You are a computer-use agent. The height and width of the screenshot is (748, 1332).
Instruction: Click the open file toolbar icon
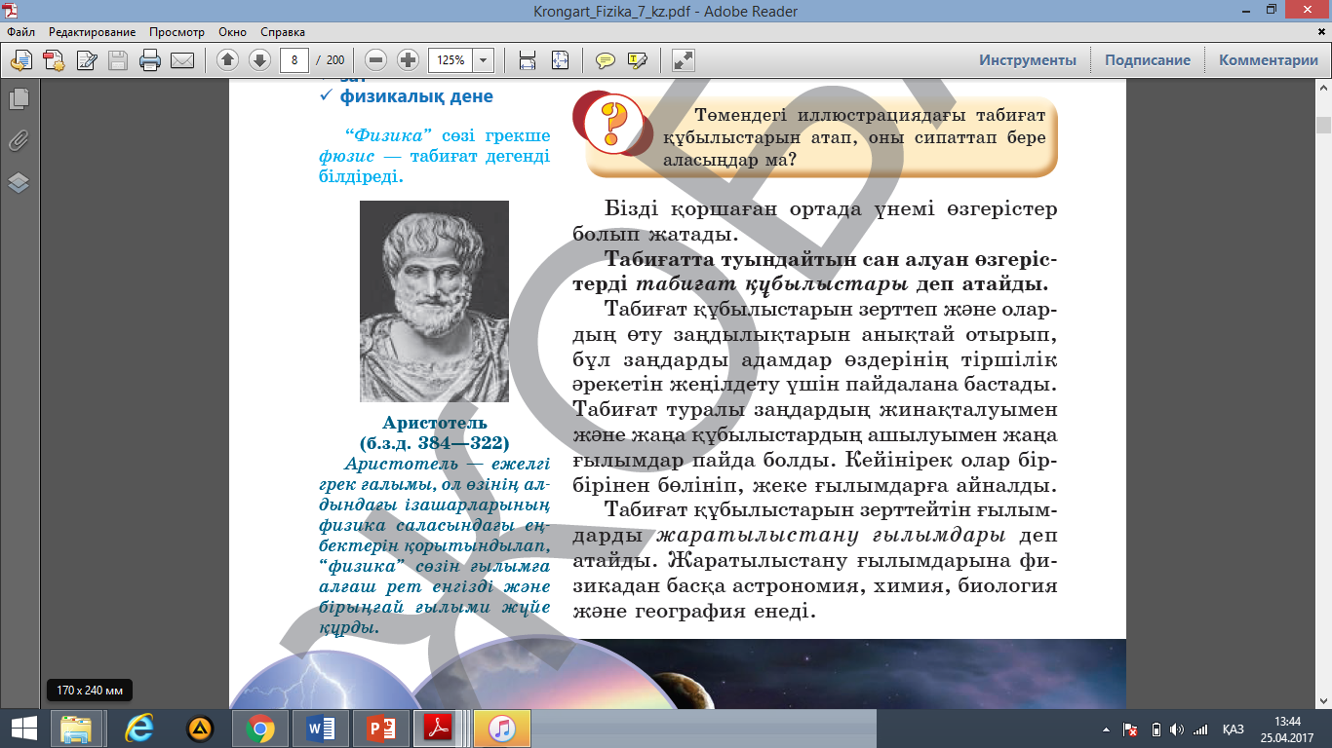(x=20, y=60)
